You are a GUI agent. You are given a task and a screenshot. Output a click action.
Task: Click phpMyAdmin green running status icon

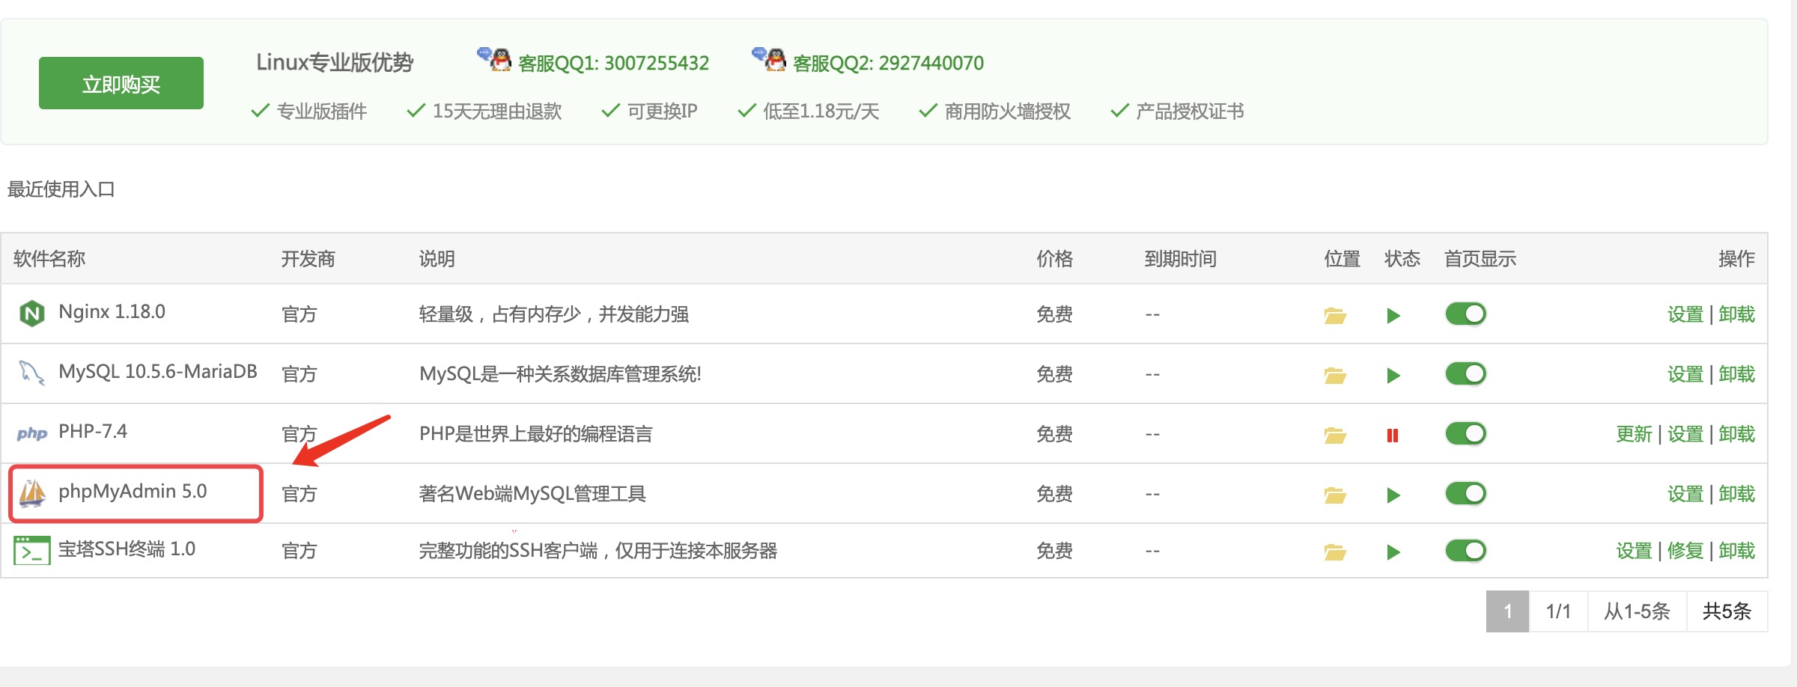(1393, 495)
